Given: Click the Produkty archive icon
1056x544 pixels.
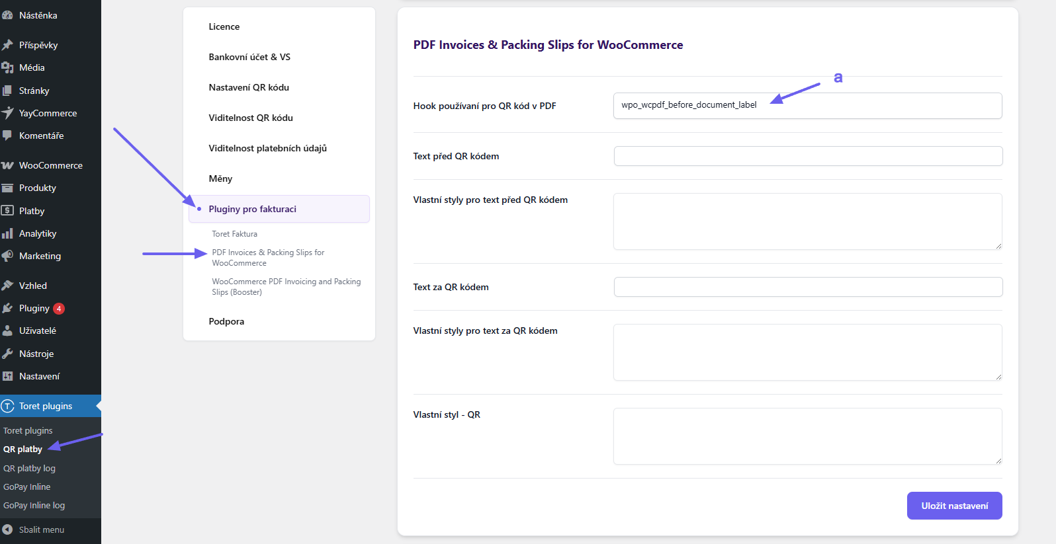Looking at the screenshot, I should click(7, 188).
